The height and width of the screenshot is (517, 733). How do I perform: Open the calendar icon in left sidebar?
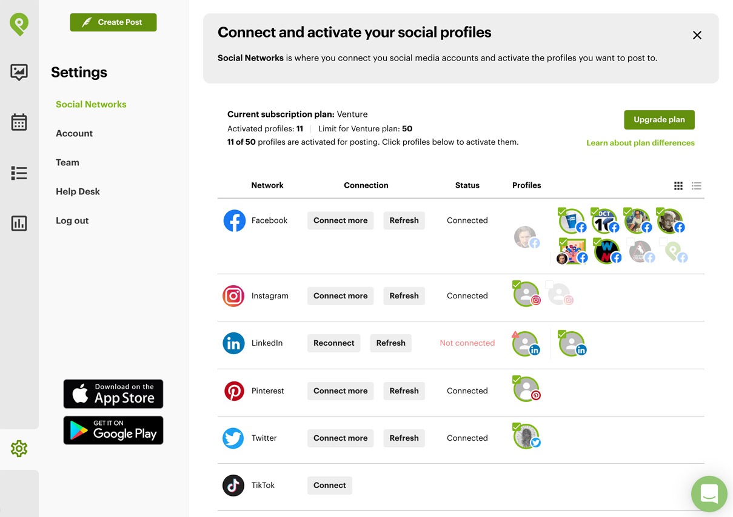[x=19, y=122]
